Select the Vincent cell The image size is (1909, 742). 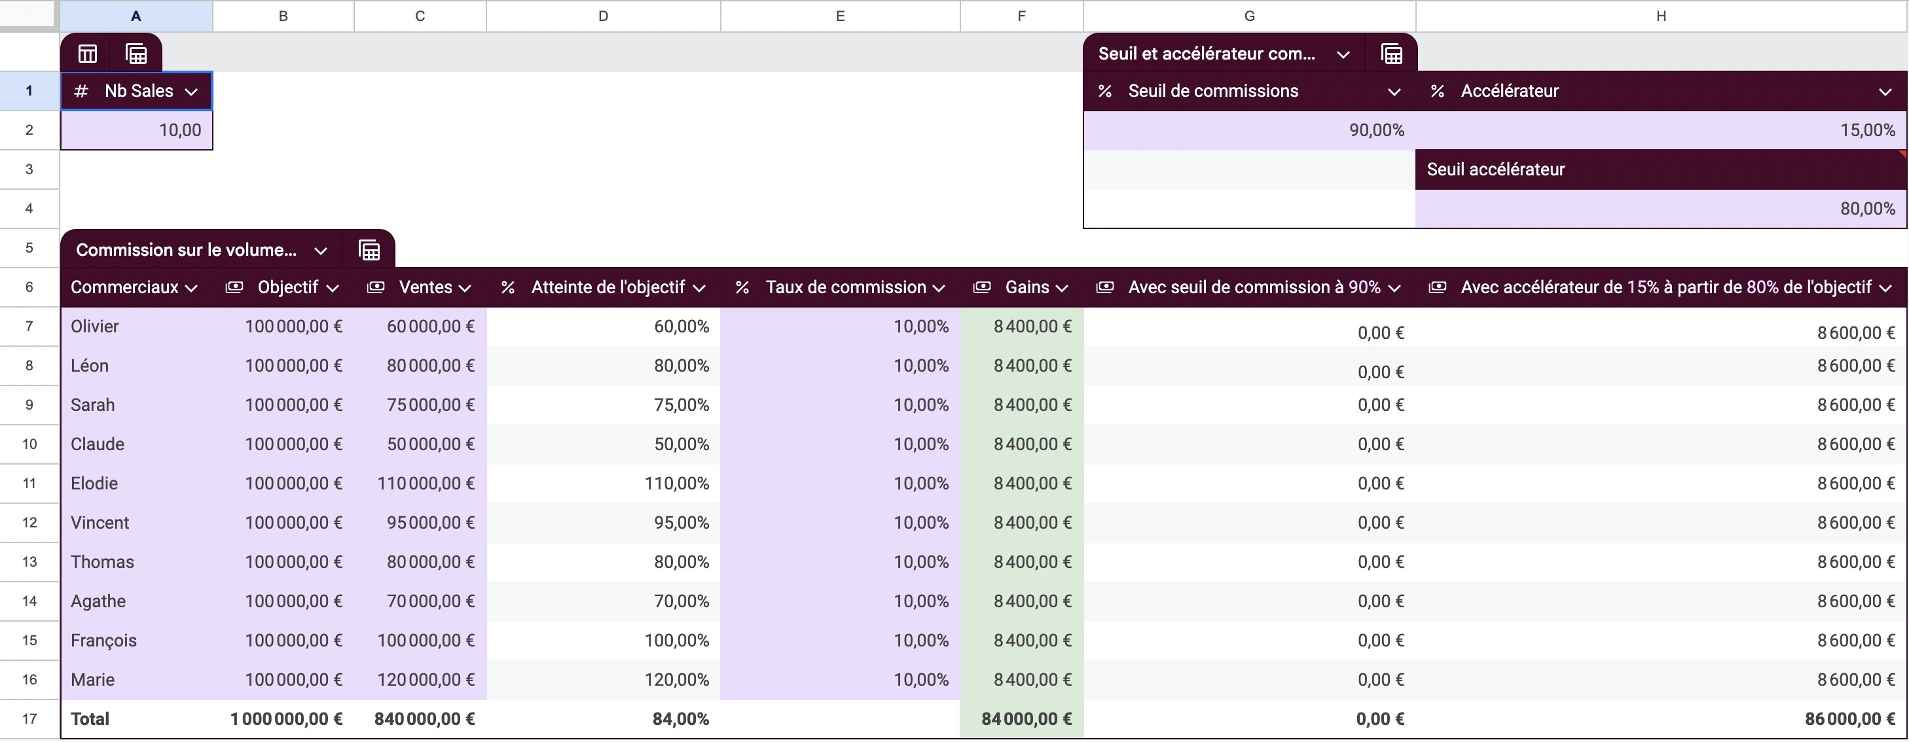click(136, 523)
